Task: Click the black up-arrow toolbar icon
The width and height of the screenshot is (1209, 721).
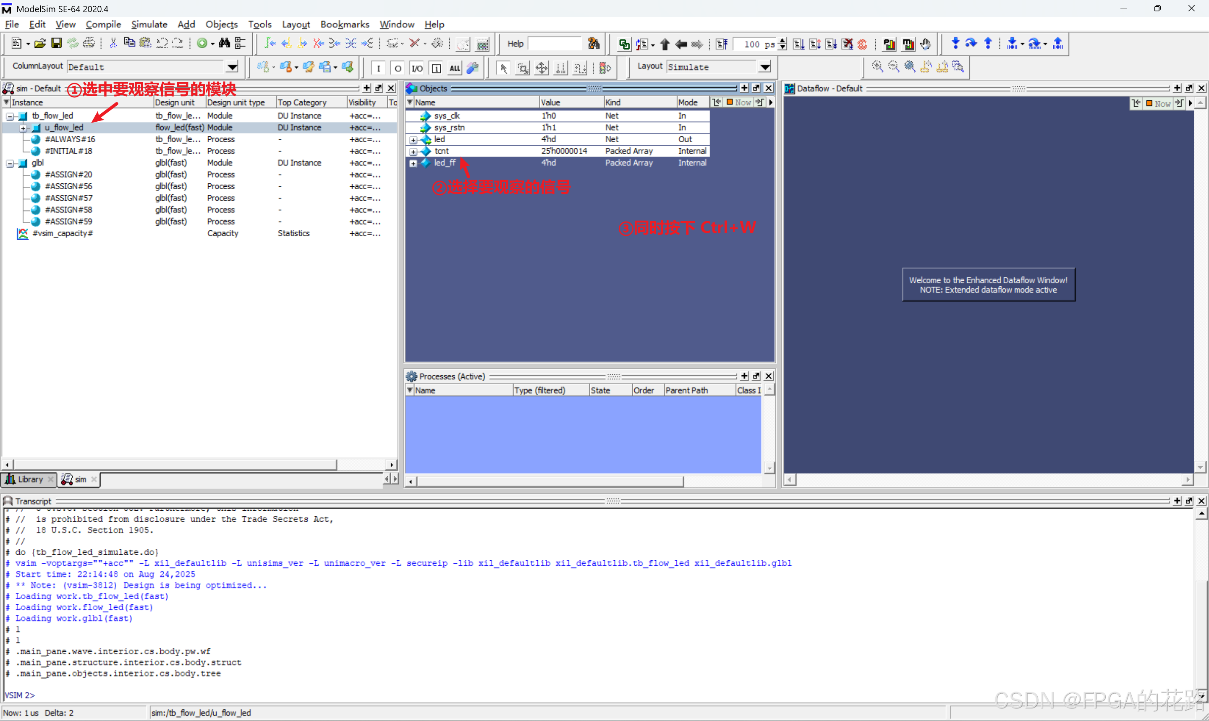Action: click(665, 44)
